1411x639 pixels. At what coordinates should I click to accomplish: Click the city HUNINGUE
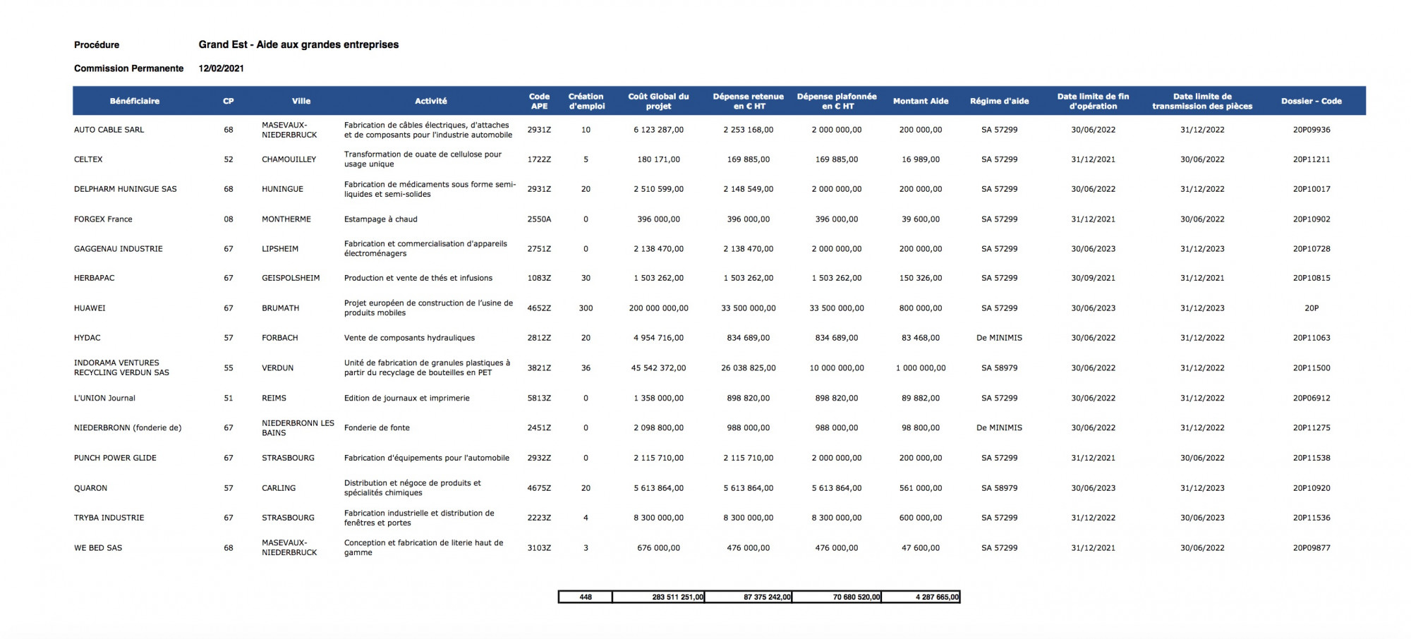click(x=282, y=189)
